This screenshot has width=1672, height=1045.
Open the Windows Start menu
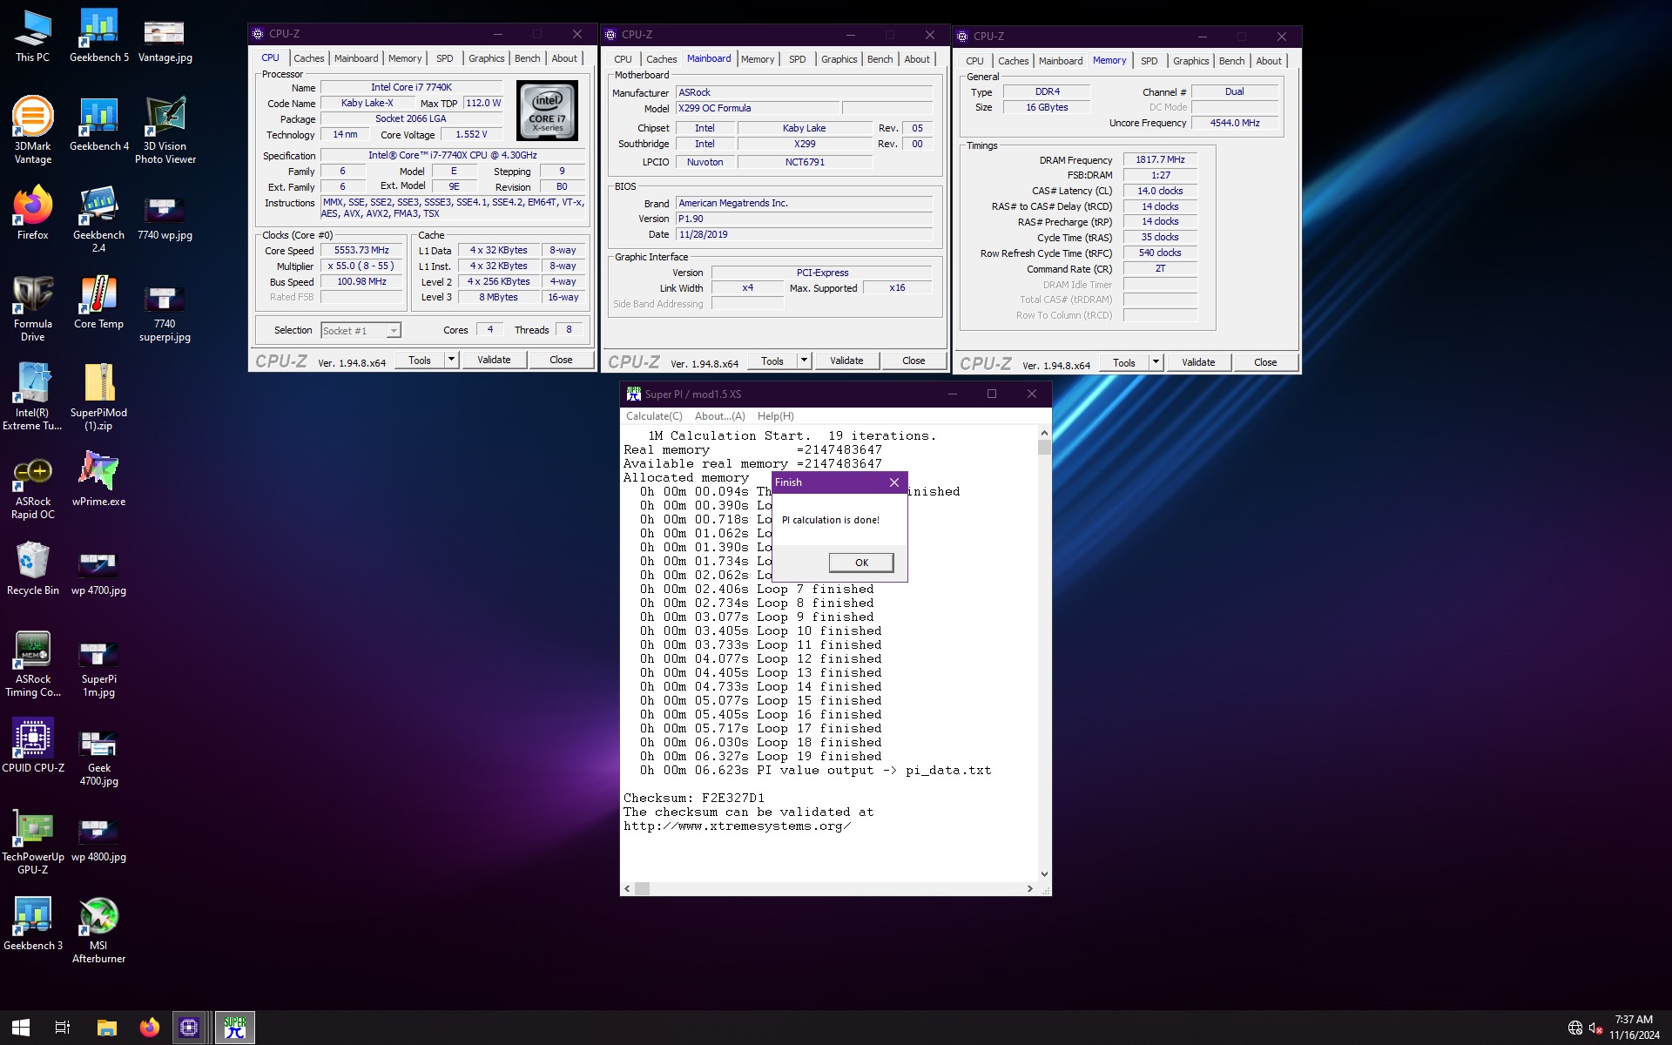coord(21,1028)
